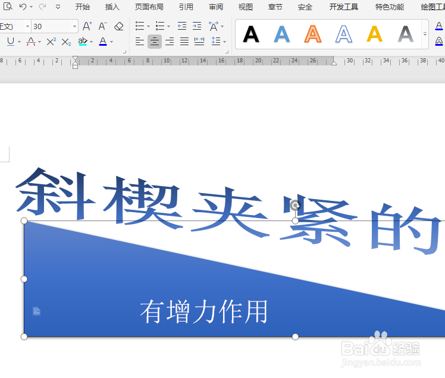This screenshot has height=378, width=445.
Task: Open the paragraph dialog launcher
Action: point(227,52)
